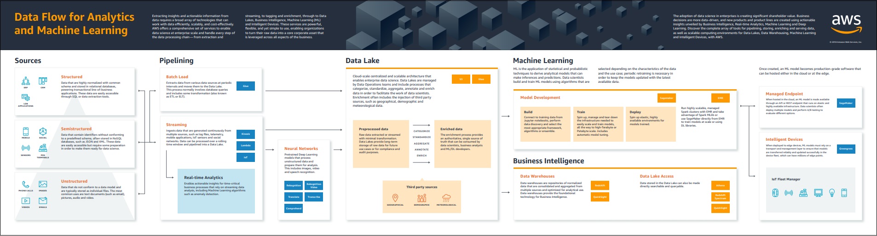877x236 pixels.
Task: Click the Redshift Spectrum box
Action: click(721, 196)
